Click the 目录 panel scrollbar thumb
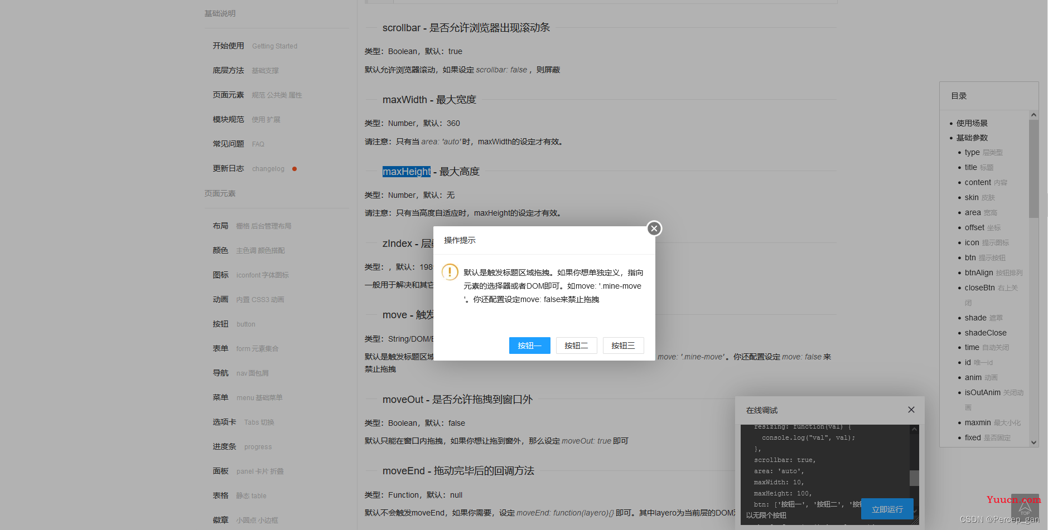 coord(1033,168)
